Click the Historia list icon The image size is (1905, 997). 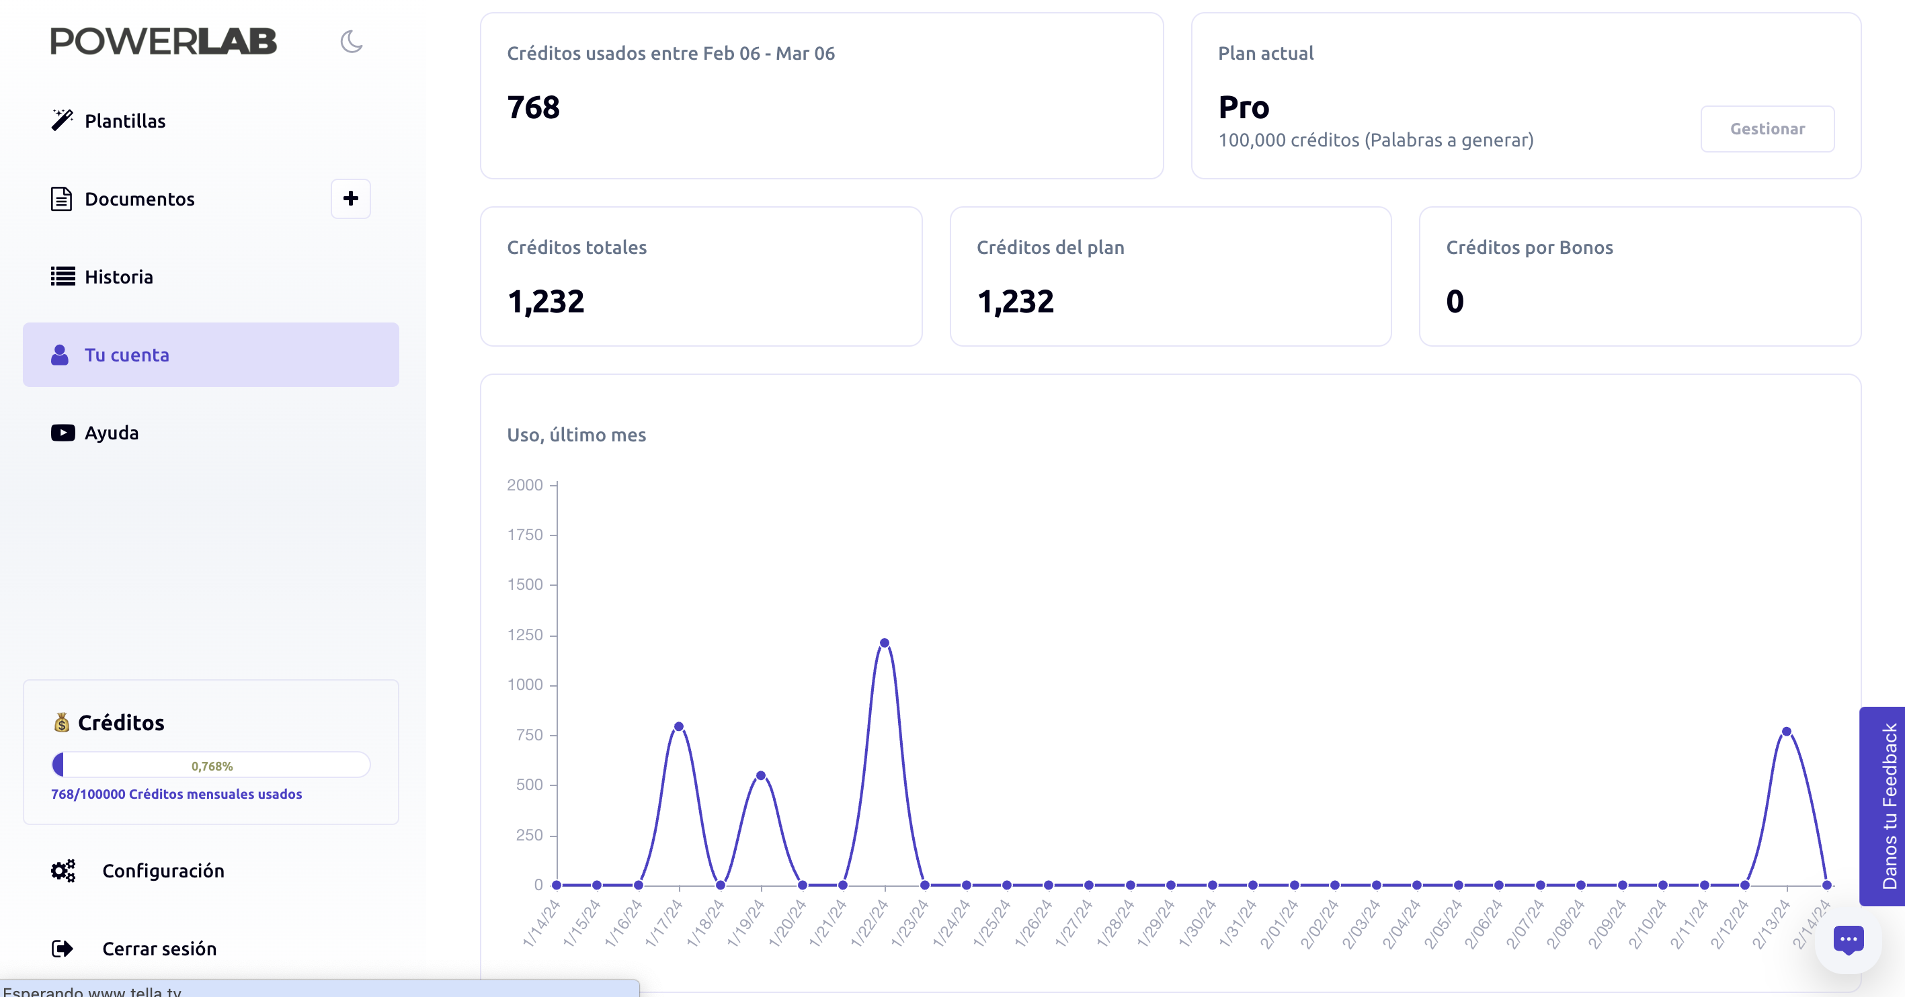[x=63, y=276]
